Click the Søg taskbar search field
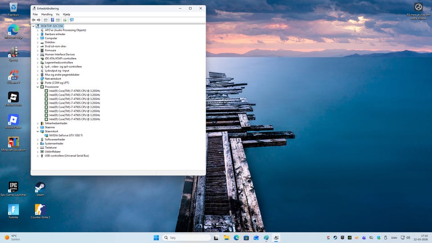 [x=186, y=238]
